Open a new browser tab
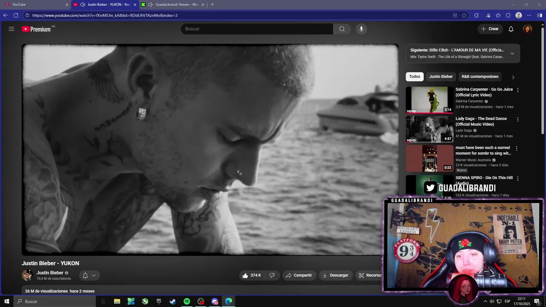 (x=212, y=5)
